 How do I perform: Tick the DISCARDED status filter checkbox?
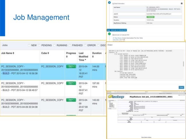pyautogui.click(x=98, y=45)
